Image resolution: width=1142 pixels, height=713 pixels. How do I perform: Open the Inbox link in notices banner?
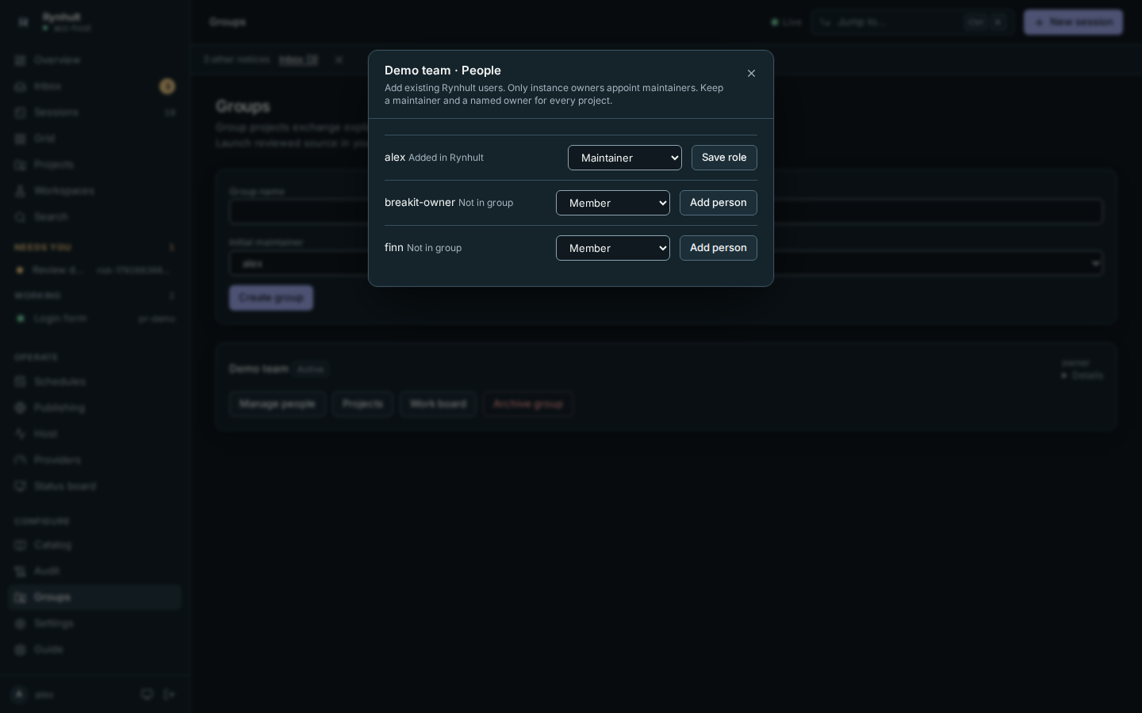298,59
